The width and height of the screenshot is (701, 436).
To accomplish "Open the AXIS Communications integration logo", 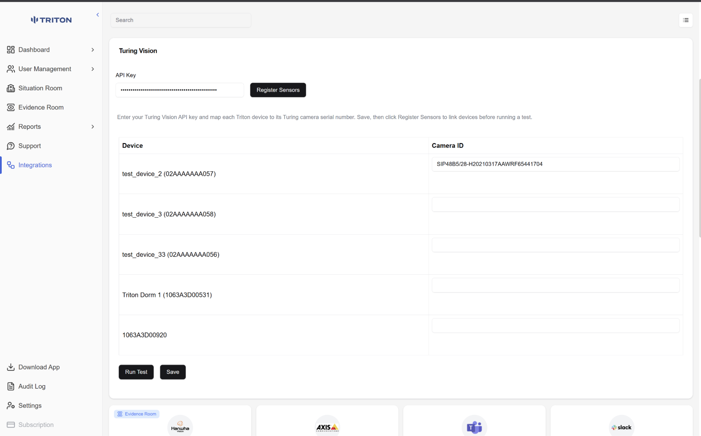I will [x=327, y=427].
